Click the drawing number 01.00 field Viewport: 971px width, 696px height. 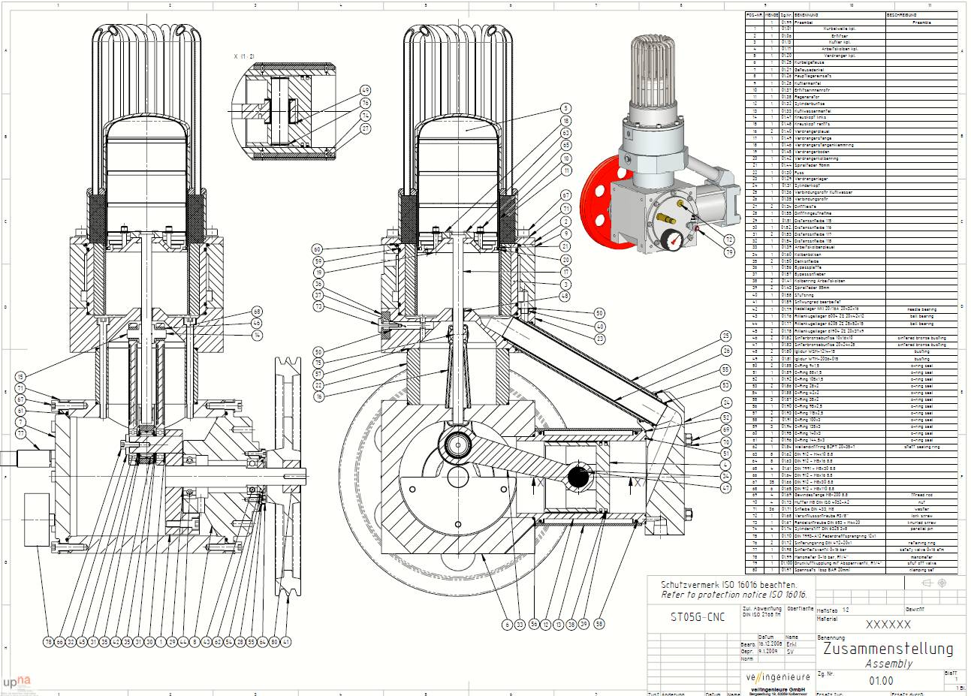881,680
